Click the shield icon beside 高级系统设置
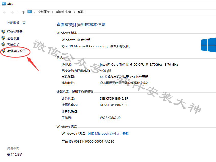 (3, 51)
